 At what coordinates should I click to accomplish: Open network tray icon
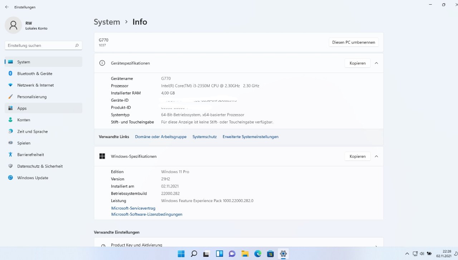point(415,254)
